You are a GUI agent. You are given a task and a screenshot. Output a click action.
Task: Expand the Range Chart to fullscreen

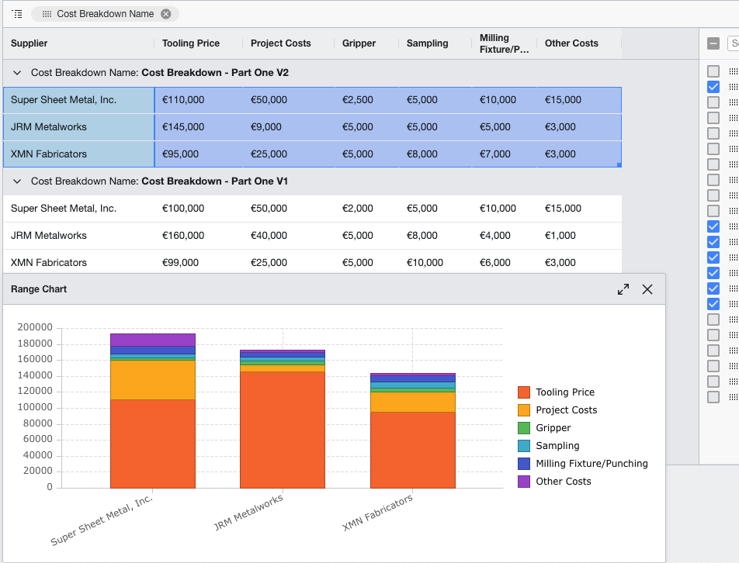coord(623,288)
